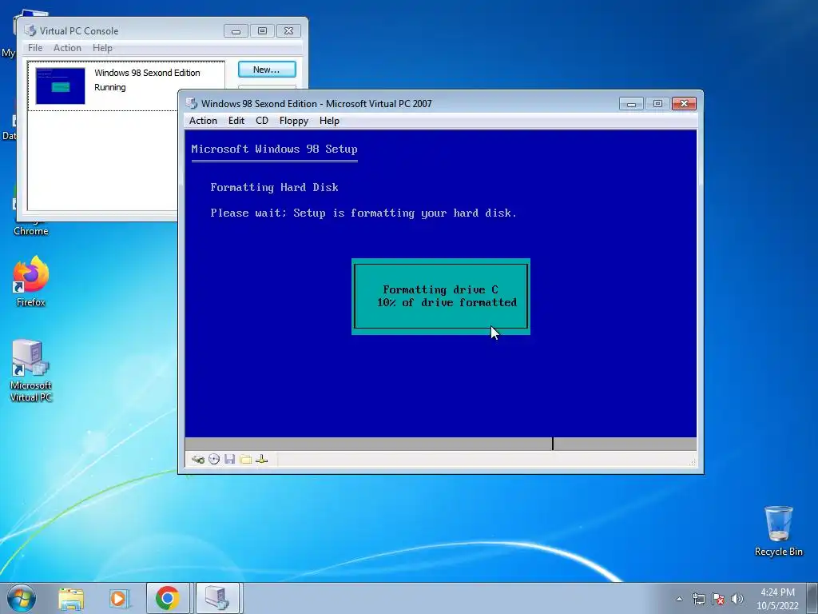Open the Recycle Bin desktop icon
Viewport: 818px width, 614px height.
coord(778,531)
